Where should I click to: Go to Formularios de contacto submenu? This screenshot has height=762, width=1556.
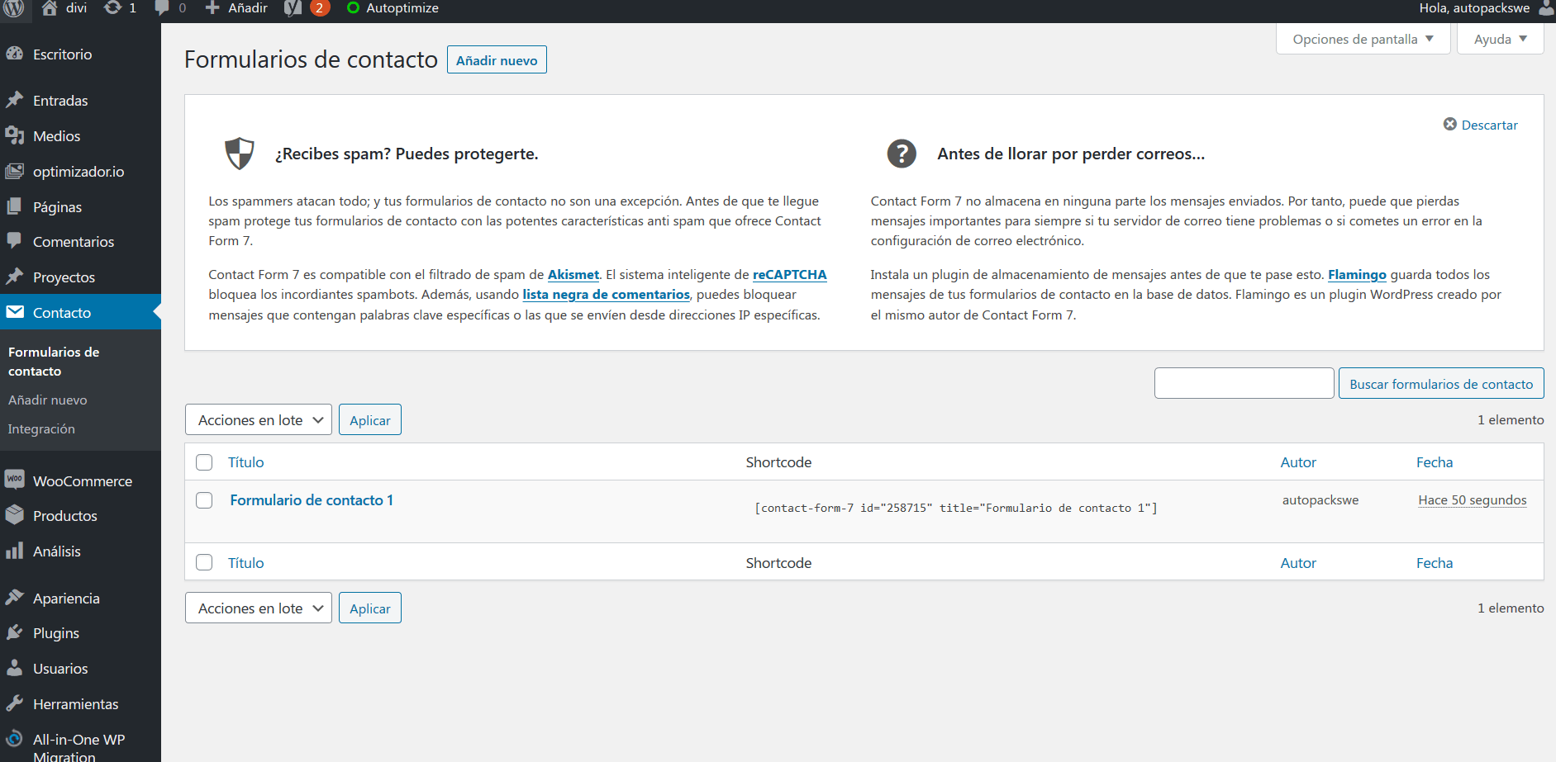pos(54,362)
